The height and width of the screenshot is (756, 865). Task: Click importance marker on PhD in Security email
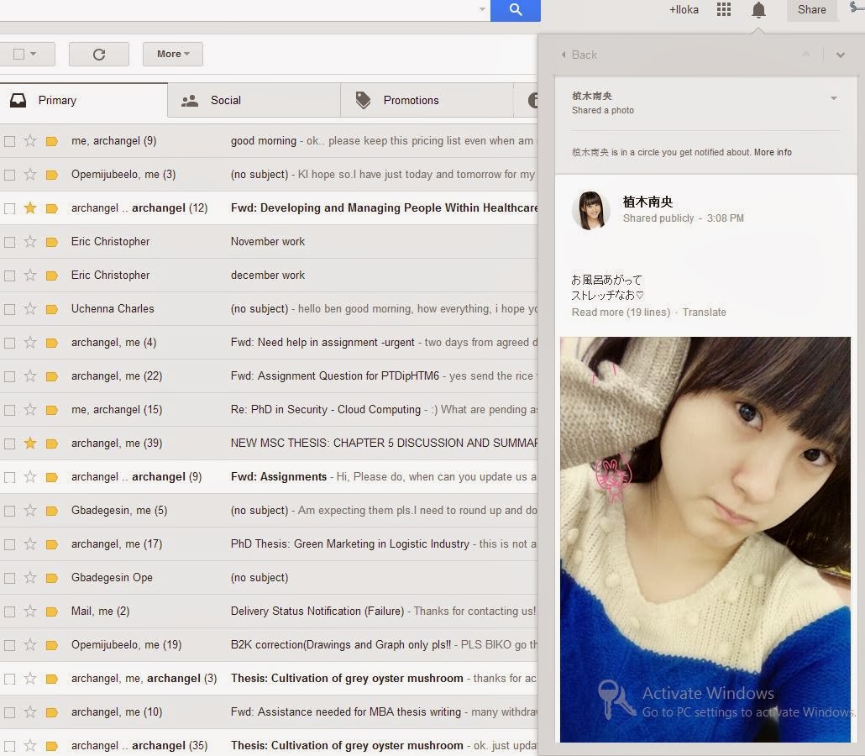tap(52, 410)
